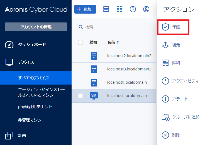The height and width of the screenshot is (145, 210).
Task: Open the 詳細 (Details) action icon
Action: [165, 63]
